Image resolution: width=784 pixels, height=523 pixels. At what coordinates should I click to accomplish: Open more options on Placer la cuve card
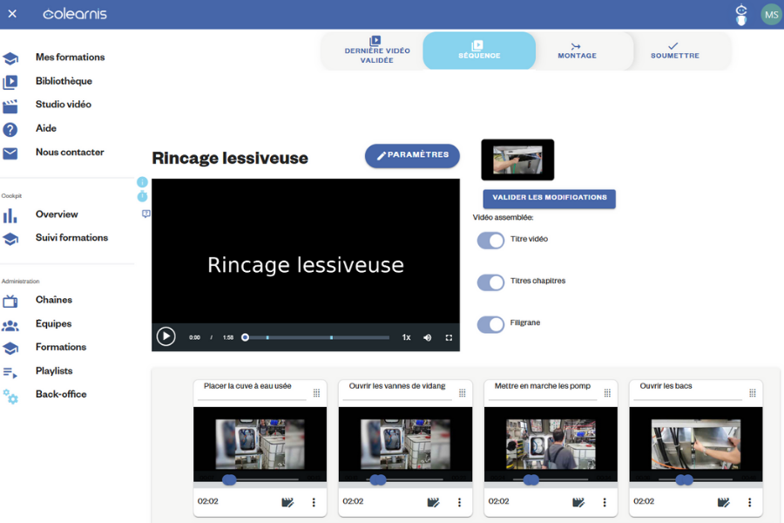coord(314,502)
